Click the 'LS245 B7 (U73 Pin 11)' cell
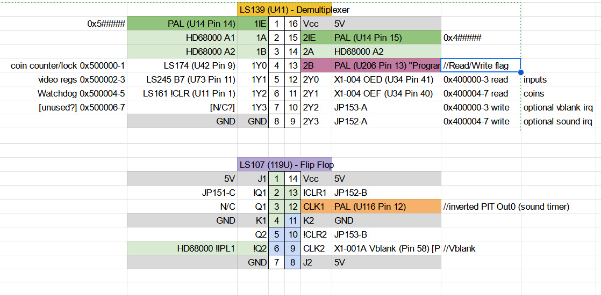The image size is (601, 295). (182, 79)
